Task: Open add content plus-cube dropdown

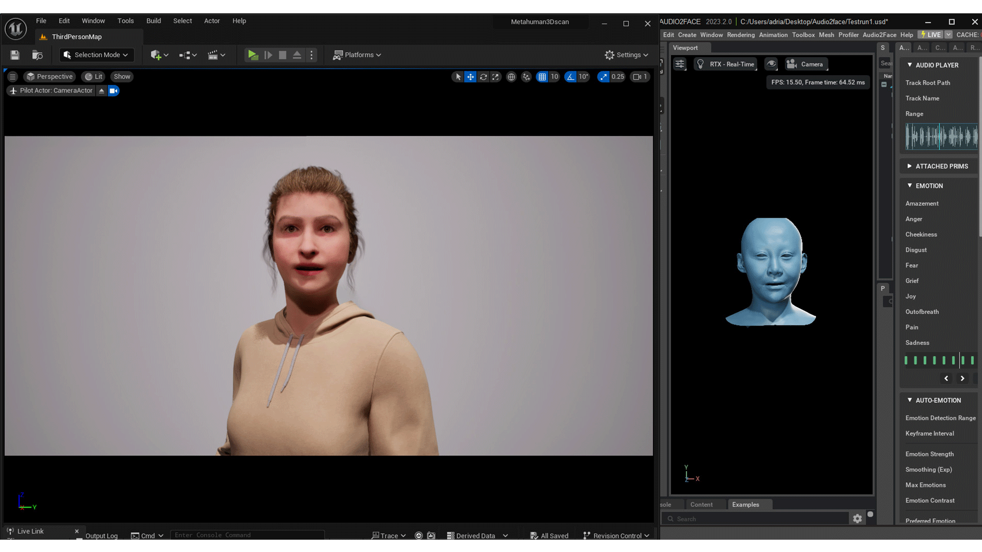Action: pos(160,55)
